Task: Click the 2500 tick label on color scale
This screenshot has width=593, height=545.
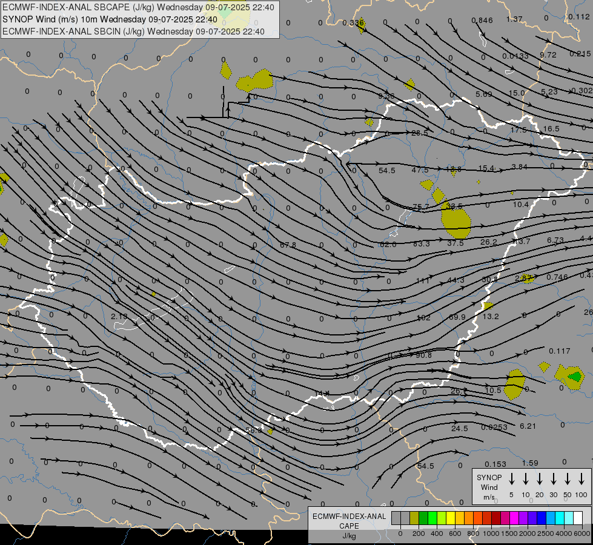Action: tap(546, 533)
